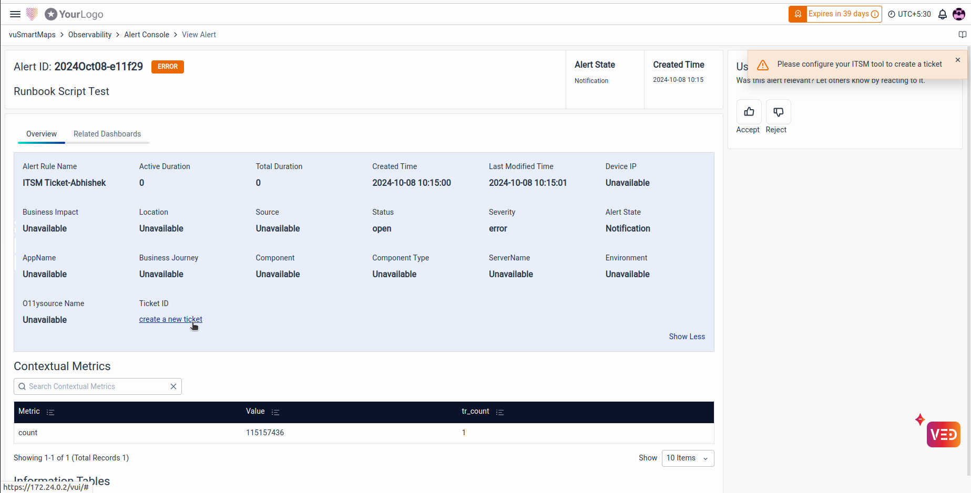Image resolution: width=971 pixels, height=493 pixels.
Task: Switch to the Related Dashboards tab
Action: coord(107,134)
